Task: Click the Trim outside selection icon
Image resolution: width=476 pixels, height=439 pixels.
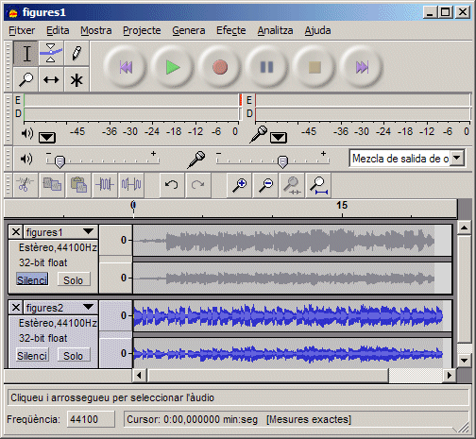Action: pyautogui.click(x=105, y=185)
